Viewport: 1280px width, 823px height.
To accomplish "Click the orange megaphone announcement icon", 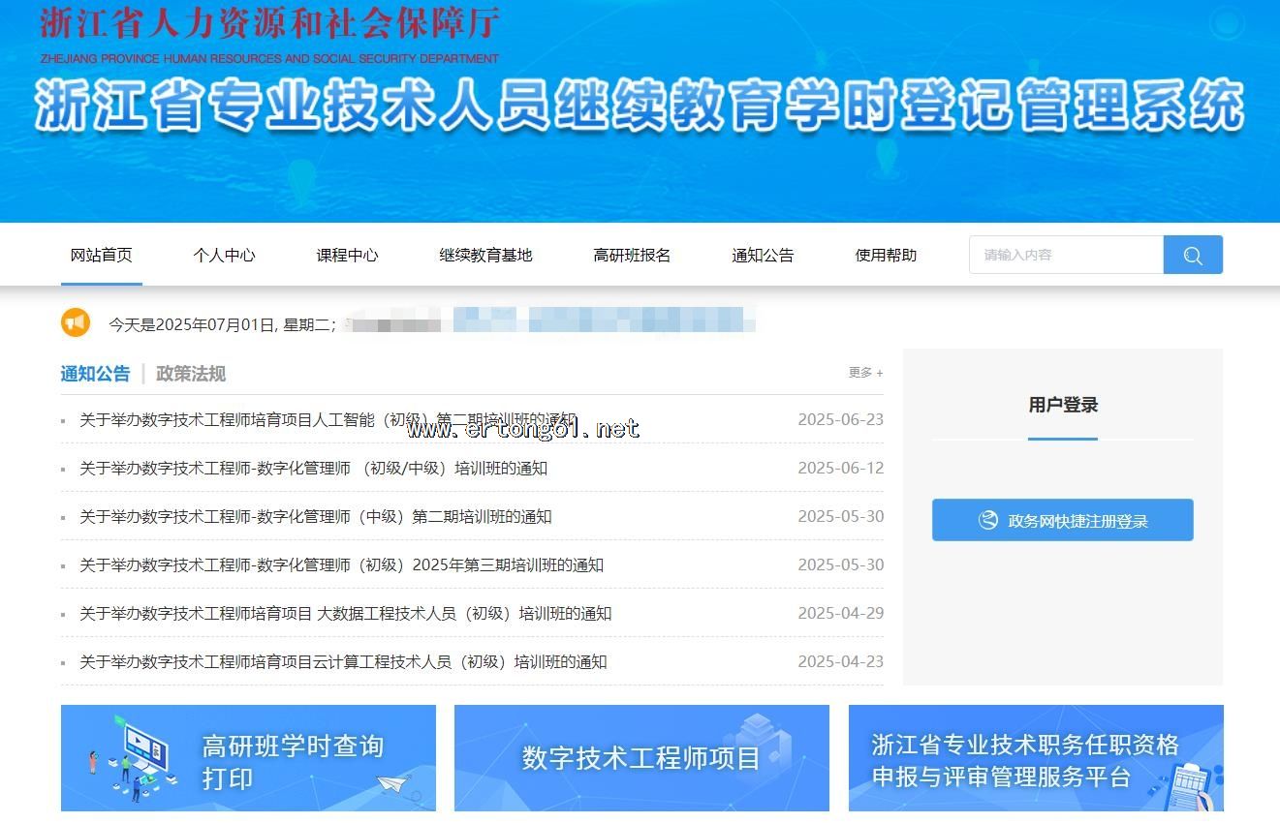I will pos(76,322).
